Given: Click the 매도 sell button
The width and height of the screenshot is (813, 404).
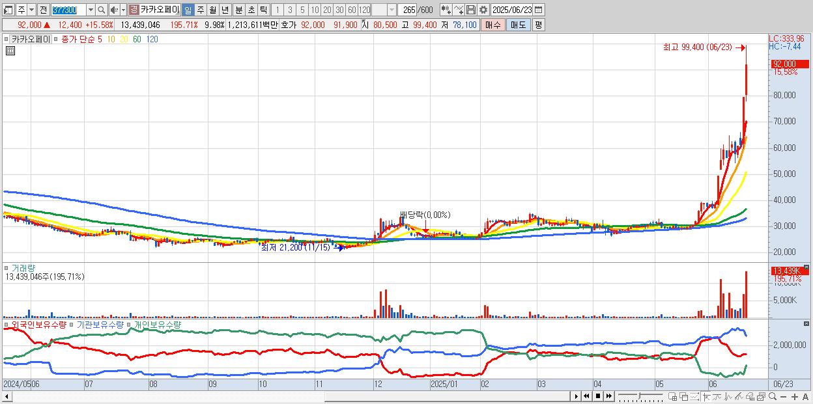Looking at the screenshot, I should [x=518, y=25].
